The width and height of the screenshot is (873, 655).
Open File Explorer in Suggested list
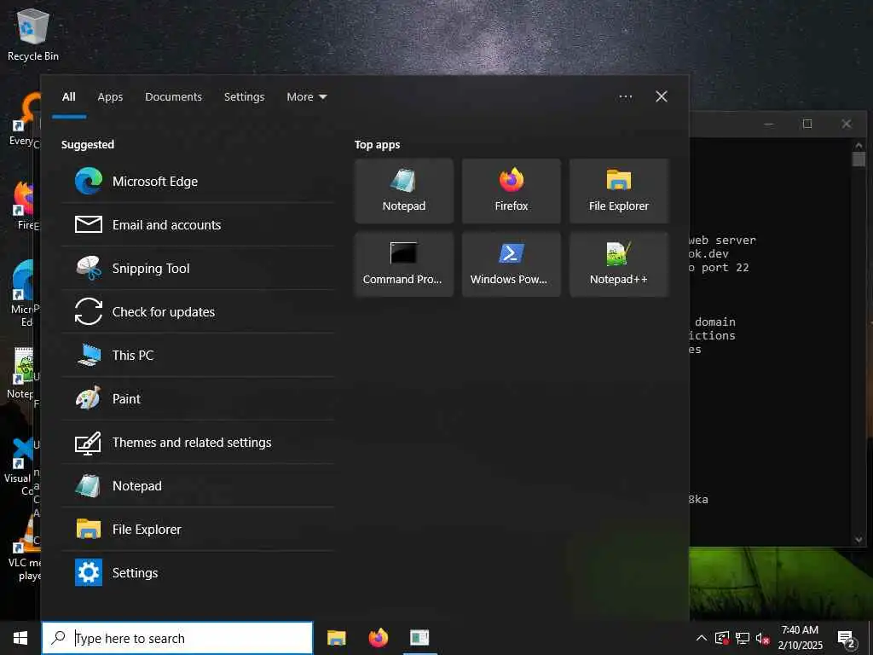click(x=198, y=529)
